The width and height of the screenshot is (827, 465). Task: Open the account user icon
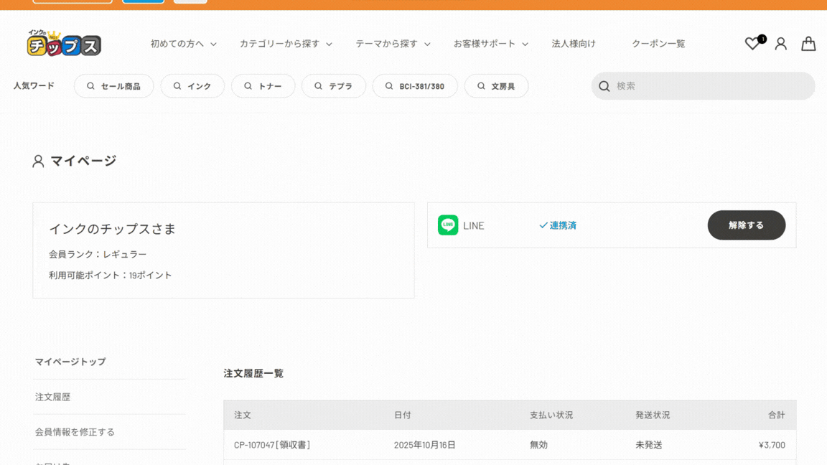780,44
